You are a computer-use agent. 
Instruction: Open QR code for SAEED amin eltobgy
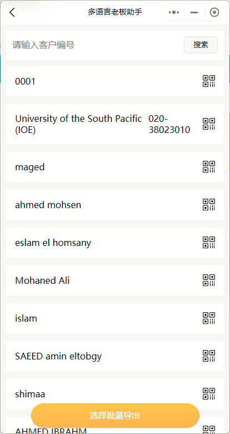pos(209,356)
